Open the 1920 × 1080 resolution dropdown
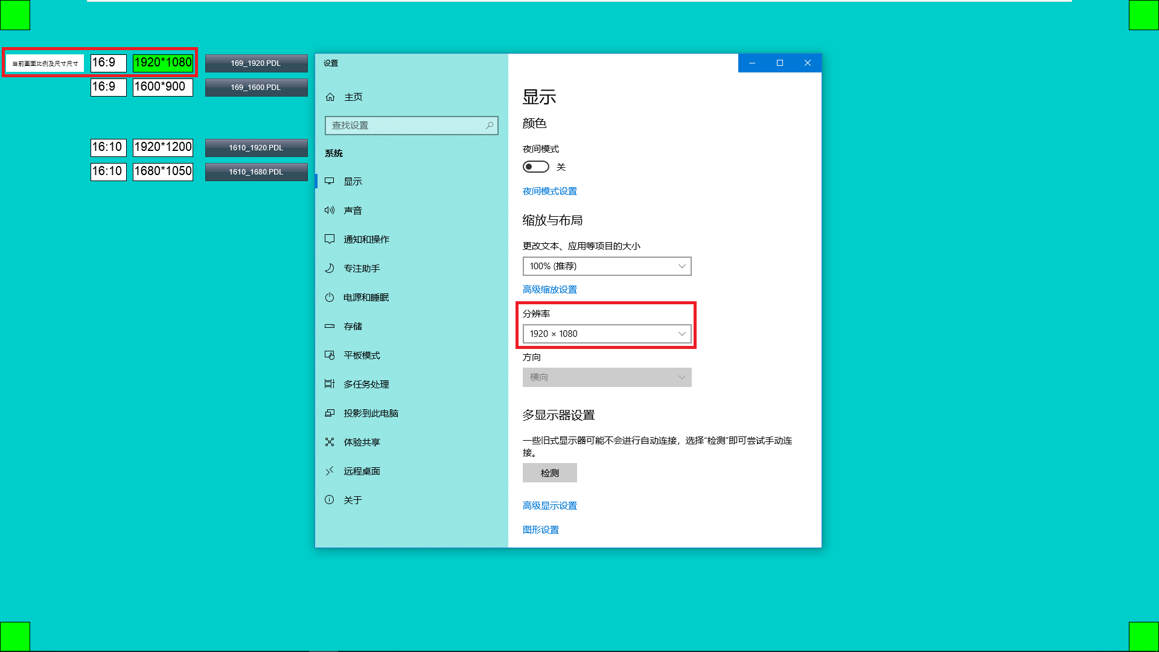 pos(607,334)
